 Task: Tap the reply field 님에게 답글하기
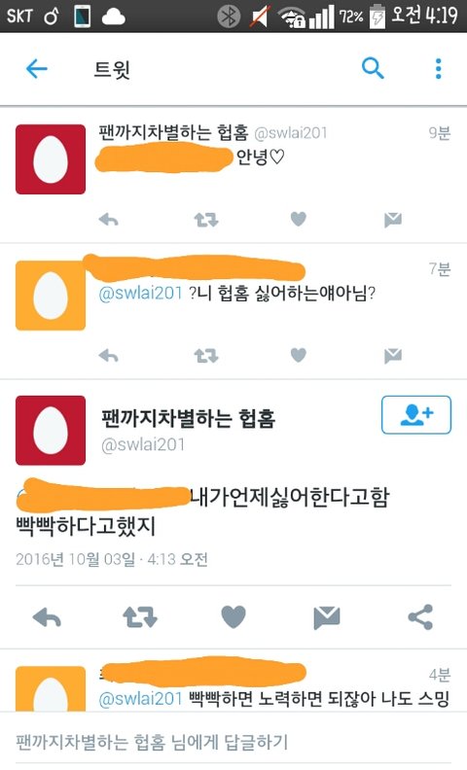click(x=233, y=742)
